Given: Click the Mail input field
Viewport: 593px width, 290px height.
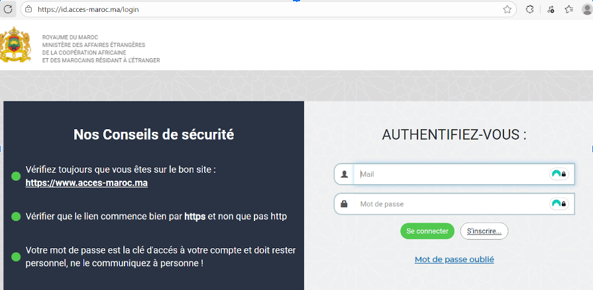Looking at the screenshot, I should 451,175.
